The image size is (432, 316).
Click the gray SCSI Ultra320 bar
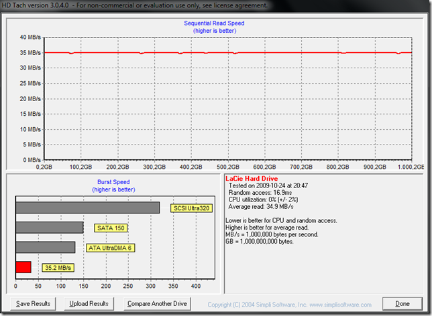[x=87, y=208]
